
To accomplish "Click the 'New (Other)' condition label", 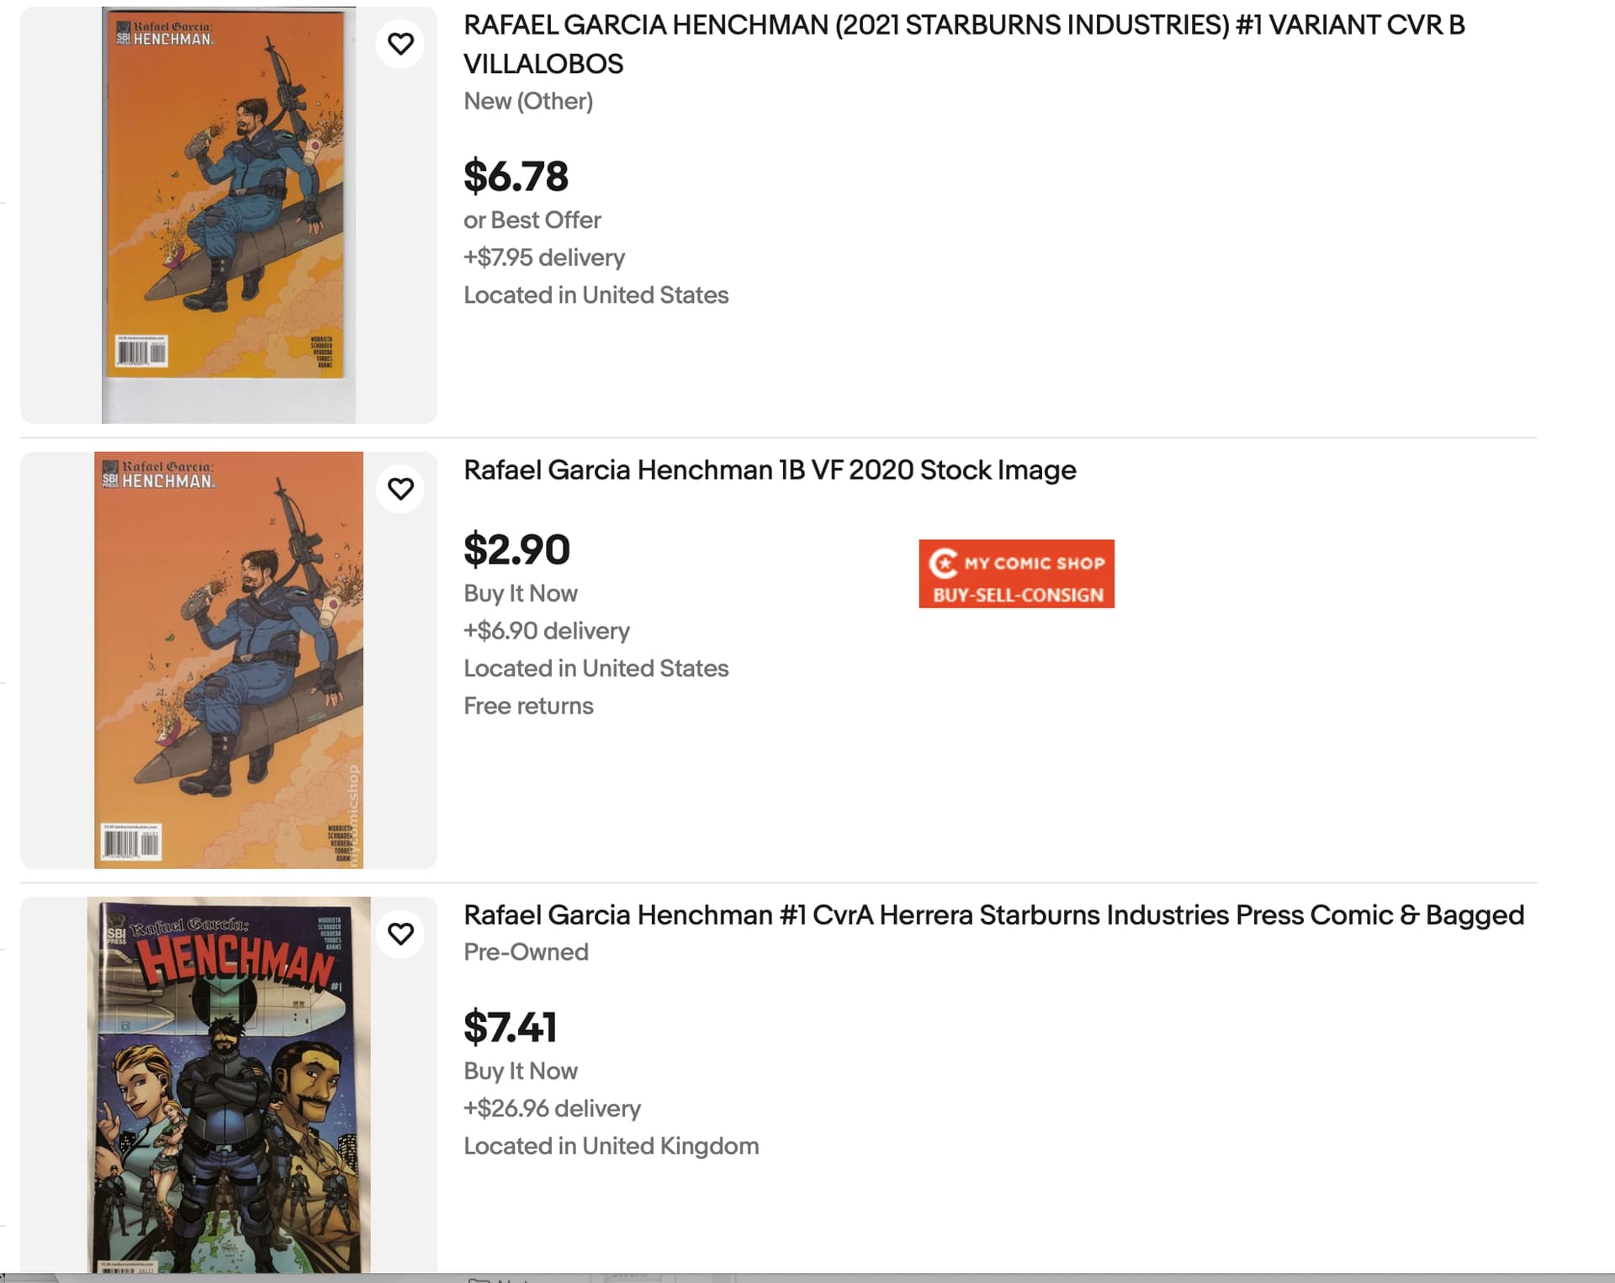I will tap(528, 102).
